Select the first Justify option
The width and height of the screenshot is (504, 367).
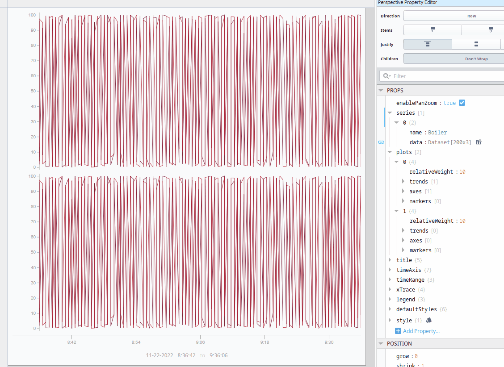point(428,44)
